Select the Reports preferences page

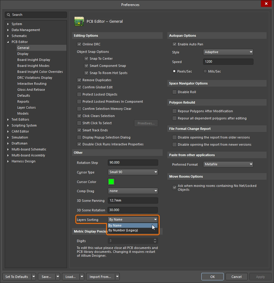[23, 101]
